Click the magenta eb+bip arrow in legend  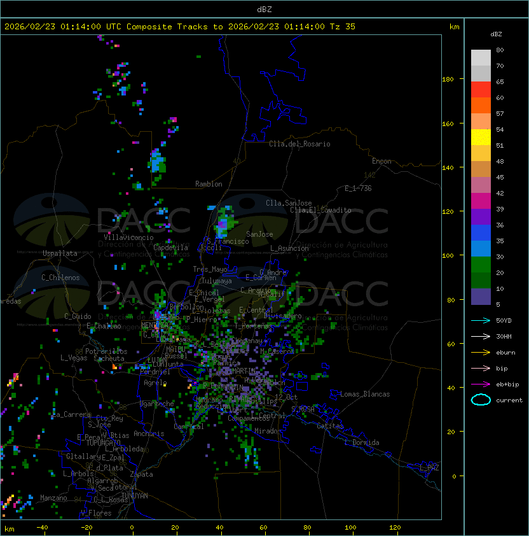click(481, 384)
